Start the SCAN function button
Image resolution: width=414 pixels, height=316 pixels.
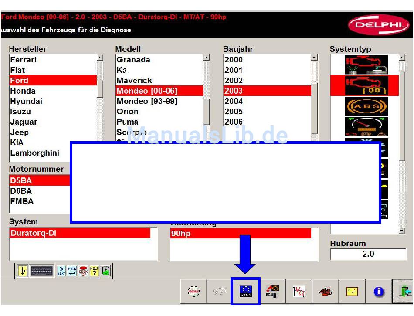[x=193, y=292]
